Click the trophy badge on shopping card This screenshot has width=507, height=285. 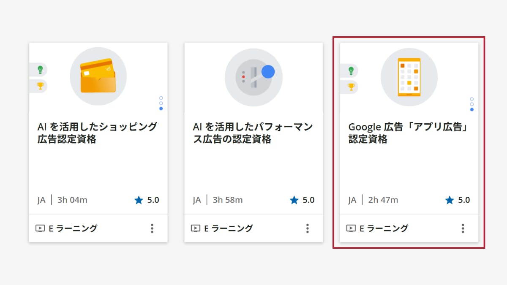pyautogui.click(x=40, y=86)
